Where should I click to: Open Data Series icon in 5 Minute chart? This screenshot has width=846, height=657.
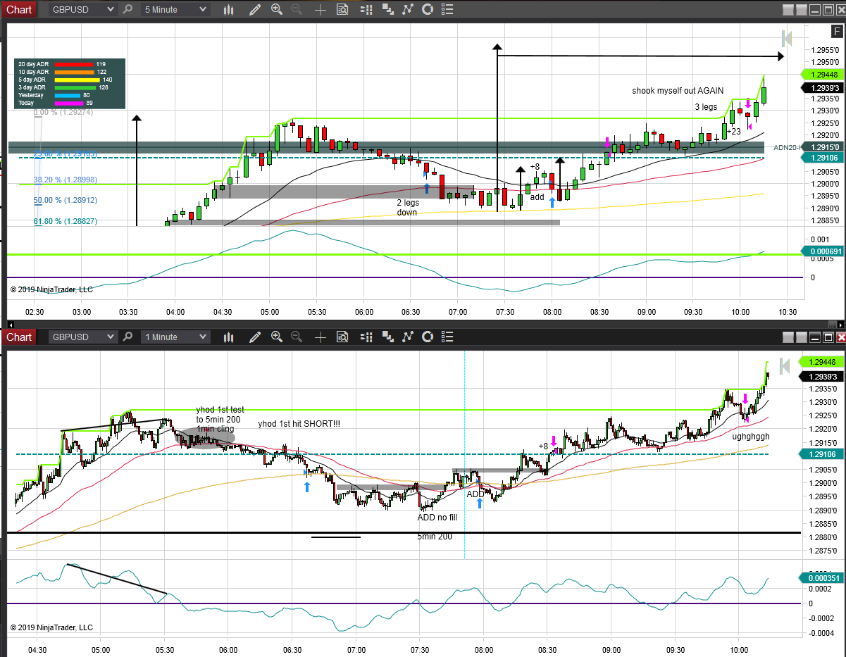(x=388, y=9)
